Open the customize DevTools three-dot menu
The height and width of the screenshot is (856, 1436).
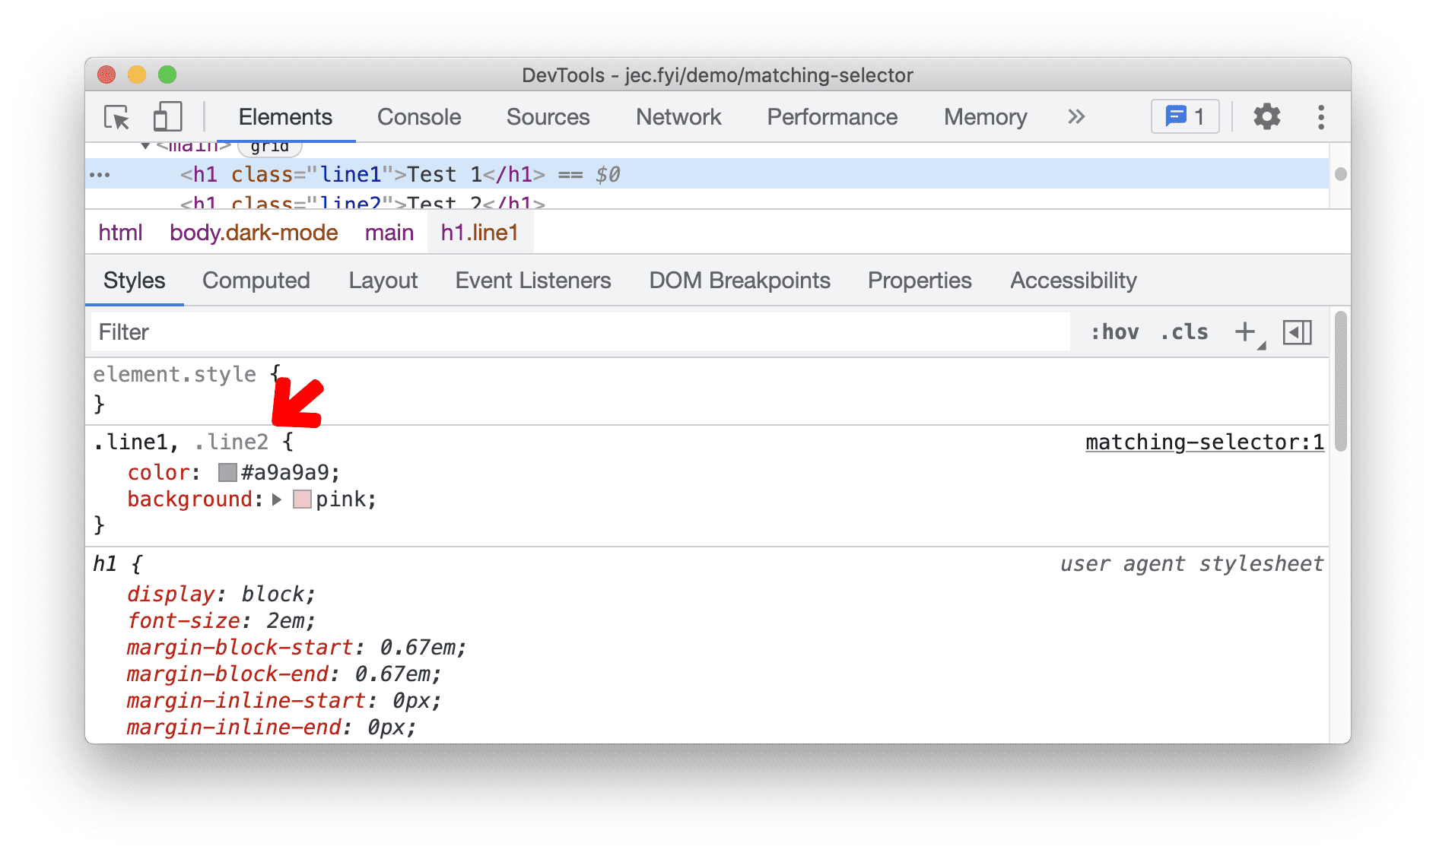1321,117
